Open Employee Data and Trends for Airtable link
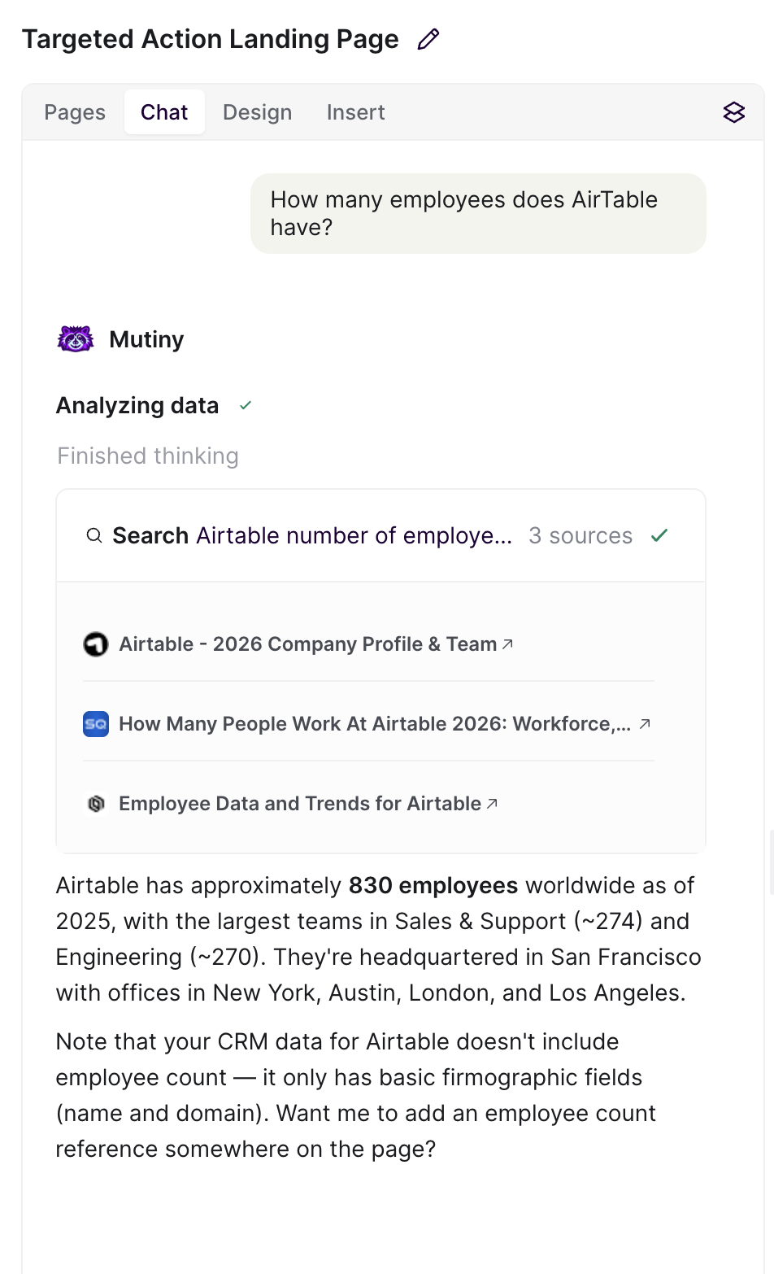774x1274 pixels. (300, 804)
